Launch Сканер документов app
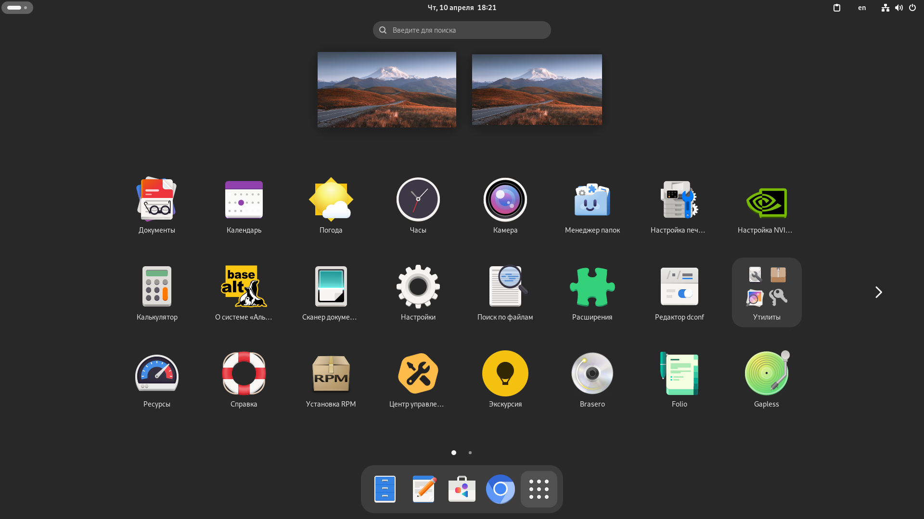Screen dimensions: 924x519 point(331,292)
